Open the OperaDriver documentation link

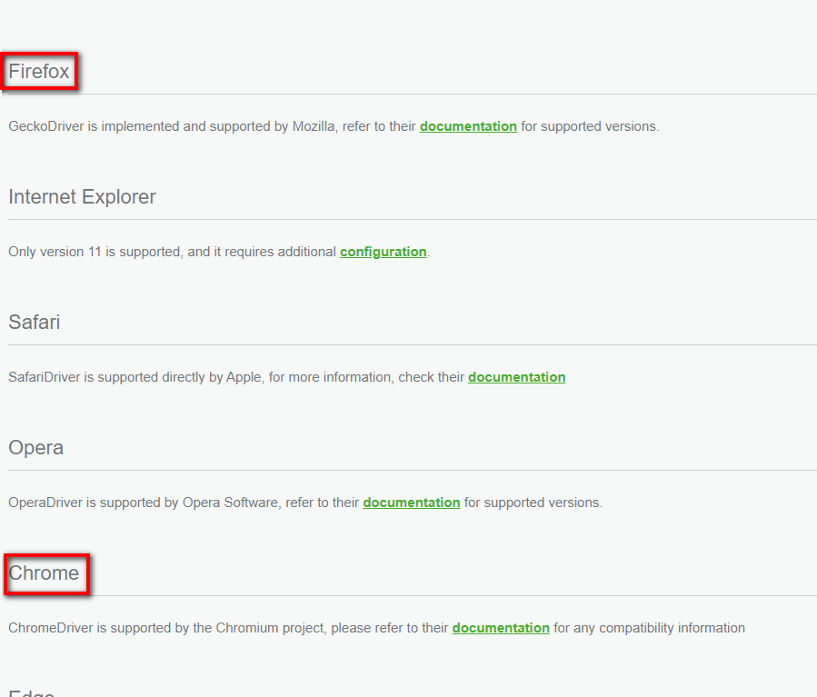click(x=411, y=503)
